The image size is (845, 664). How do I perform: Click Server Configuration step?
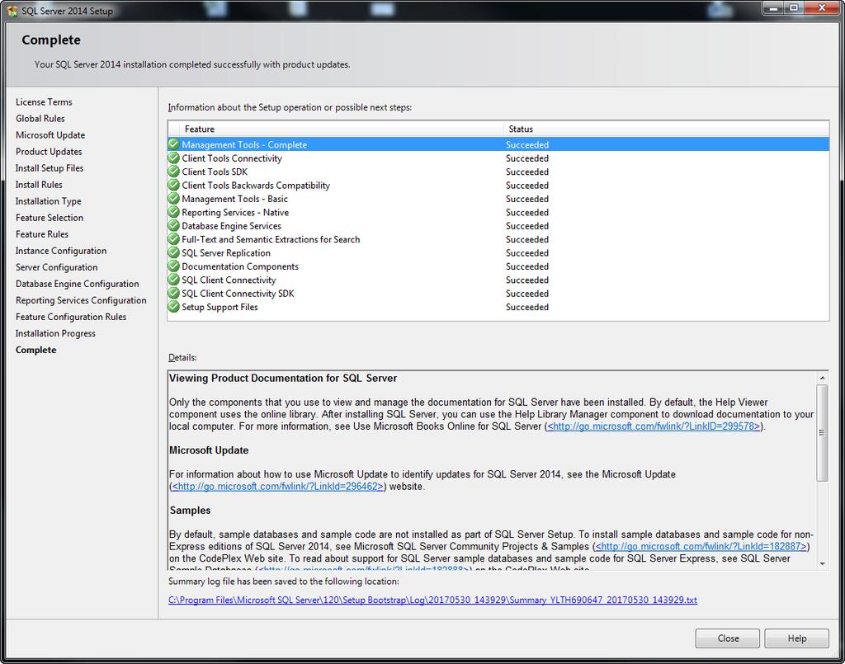(57, 267)
